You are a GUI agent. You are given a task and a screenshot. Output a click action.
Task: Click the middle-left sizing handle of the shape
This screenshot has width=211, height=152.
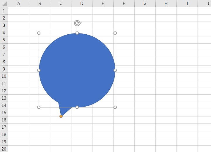[39, 70]
